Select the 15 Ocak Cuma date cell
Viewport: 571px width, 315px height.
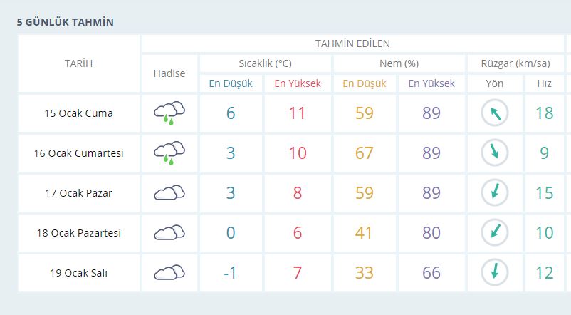pyautogui.click(x=78, y=113)
